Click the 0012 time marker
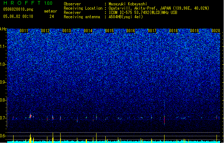Screen dimensions: 224x143 tap(45, 31)
